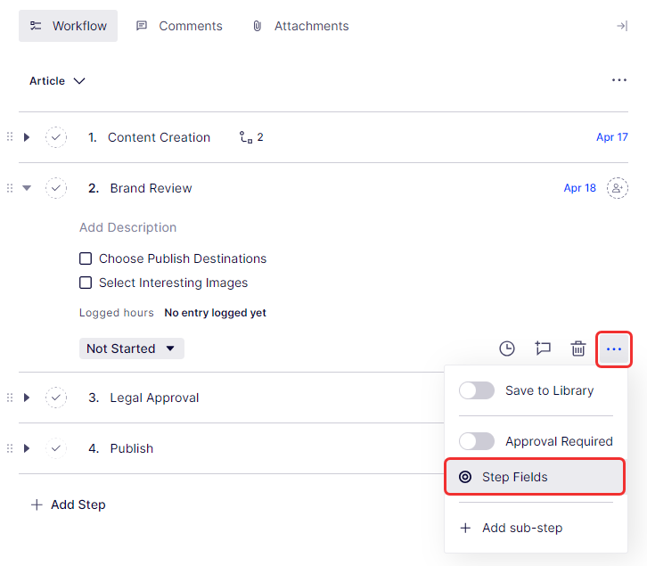Click the sub-steps icon on Content Creation
This screenshot has width=647, height=566.
(247, 137)
